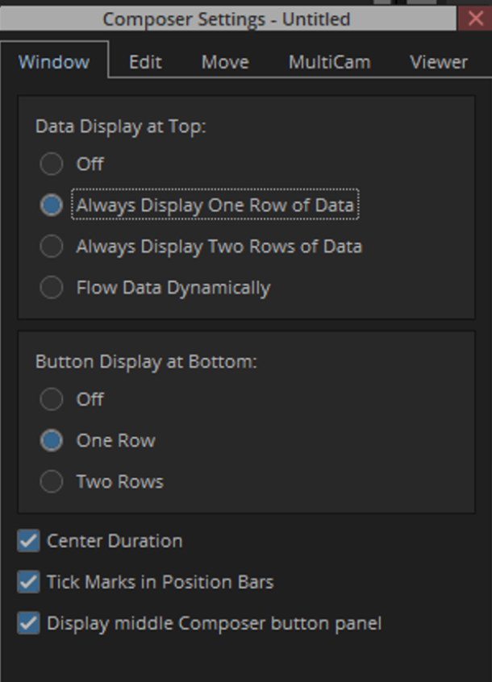Select Flow Data Dynamically option

52,287
